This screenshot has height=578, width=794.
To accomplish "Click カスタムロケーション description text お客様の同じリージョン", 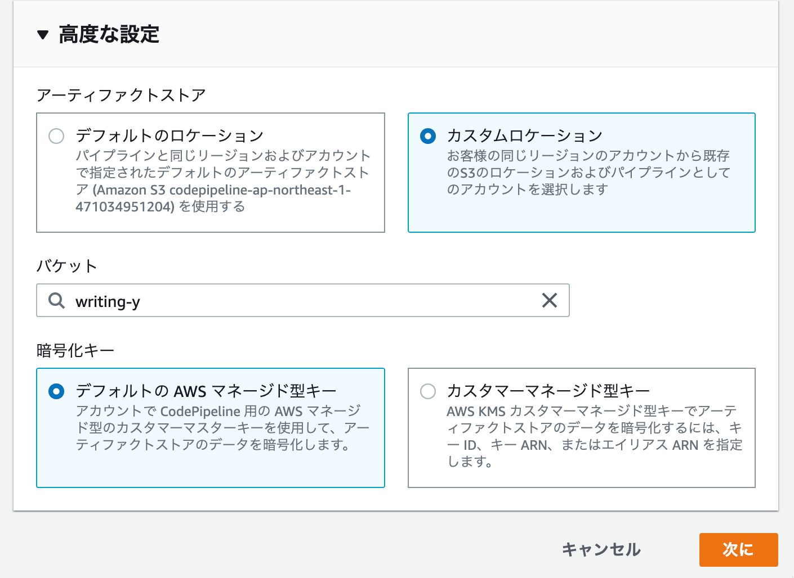I will pos(588,173).
